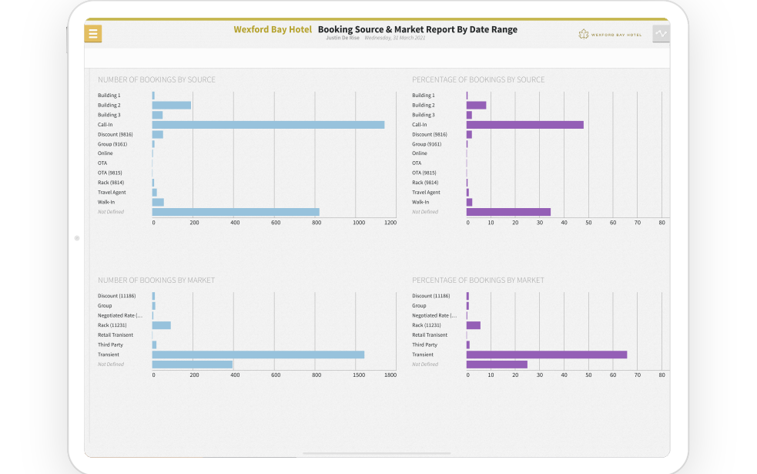
Task: Click Number of Bookings by Source heading
Action: pos(156,79)
